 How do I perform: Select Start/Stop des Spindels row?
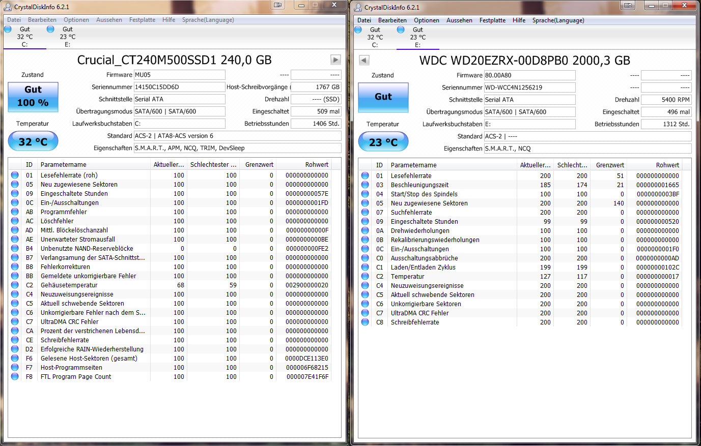[520, 194]
